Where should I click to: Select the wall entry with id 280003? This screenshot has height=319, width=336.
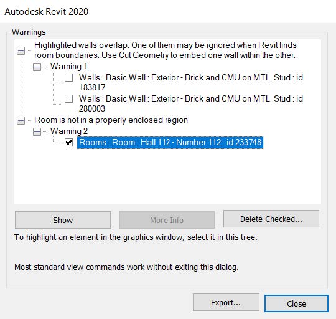[191, 103]
